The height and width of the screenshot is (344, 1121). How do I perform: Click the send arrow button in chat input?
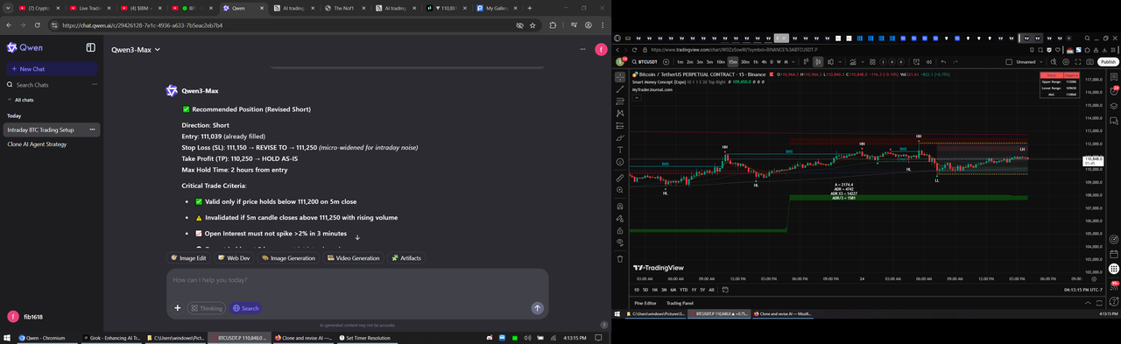click(x=537, y=308)
